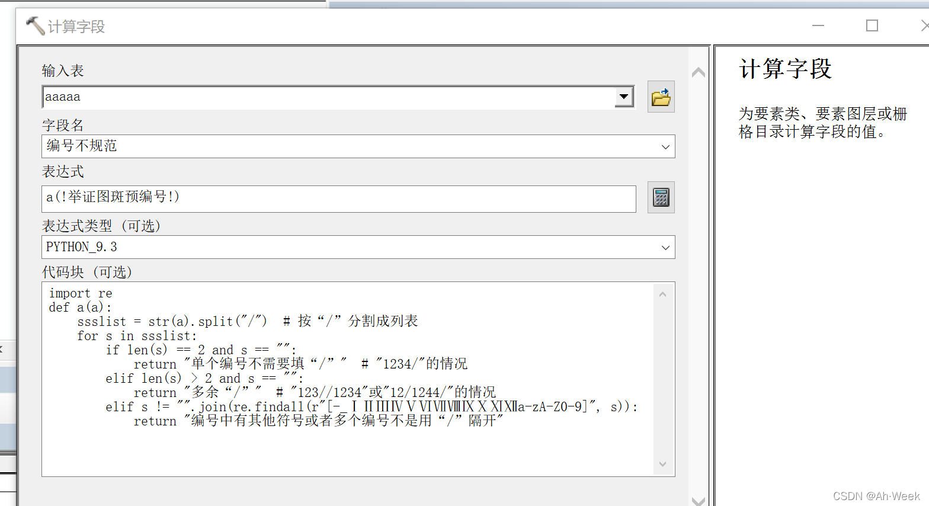Click the expression input field
Screen dimensions: 929x506
point(339,198)
